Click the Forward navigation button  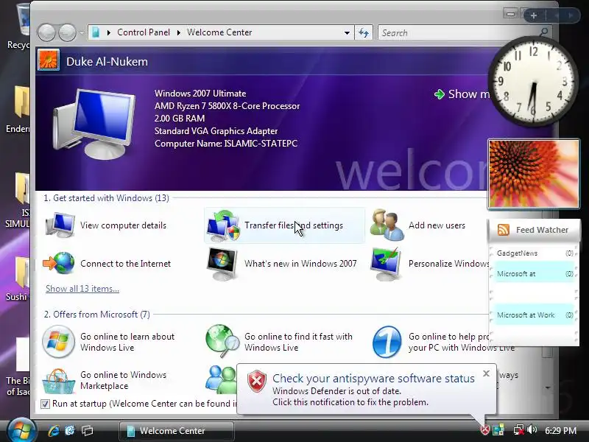[68, 32]
